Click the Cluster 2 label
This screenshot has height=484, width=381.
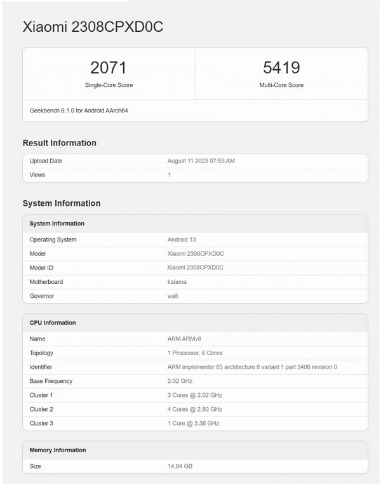pyautogui.click(x=41, y=409)
